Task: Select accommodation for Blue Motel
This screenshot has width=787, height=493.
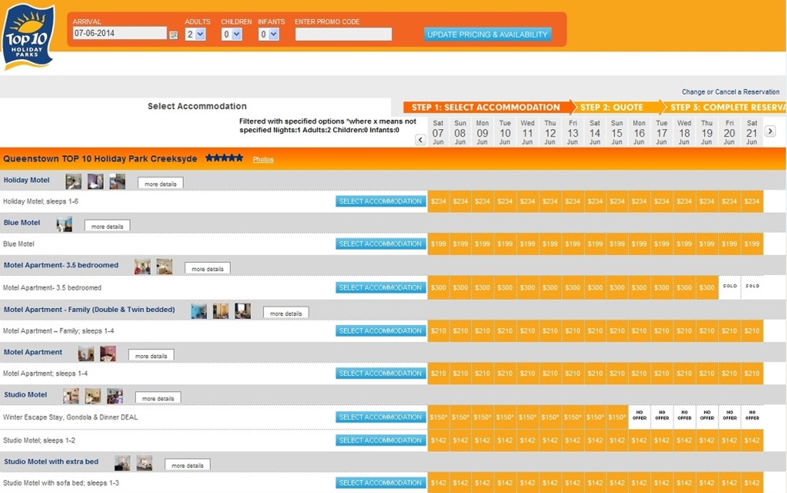Action: click(x=380, y=244)
